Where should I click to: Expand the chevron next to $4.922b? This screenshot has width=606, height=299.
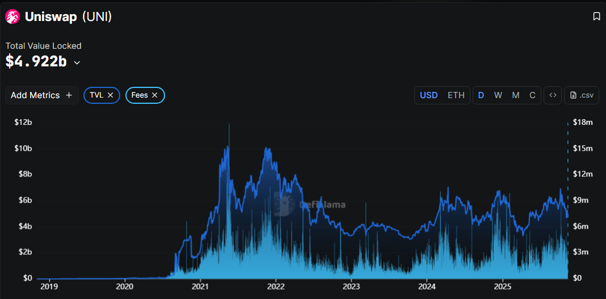click(x=77, y=62)
